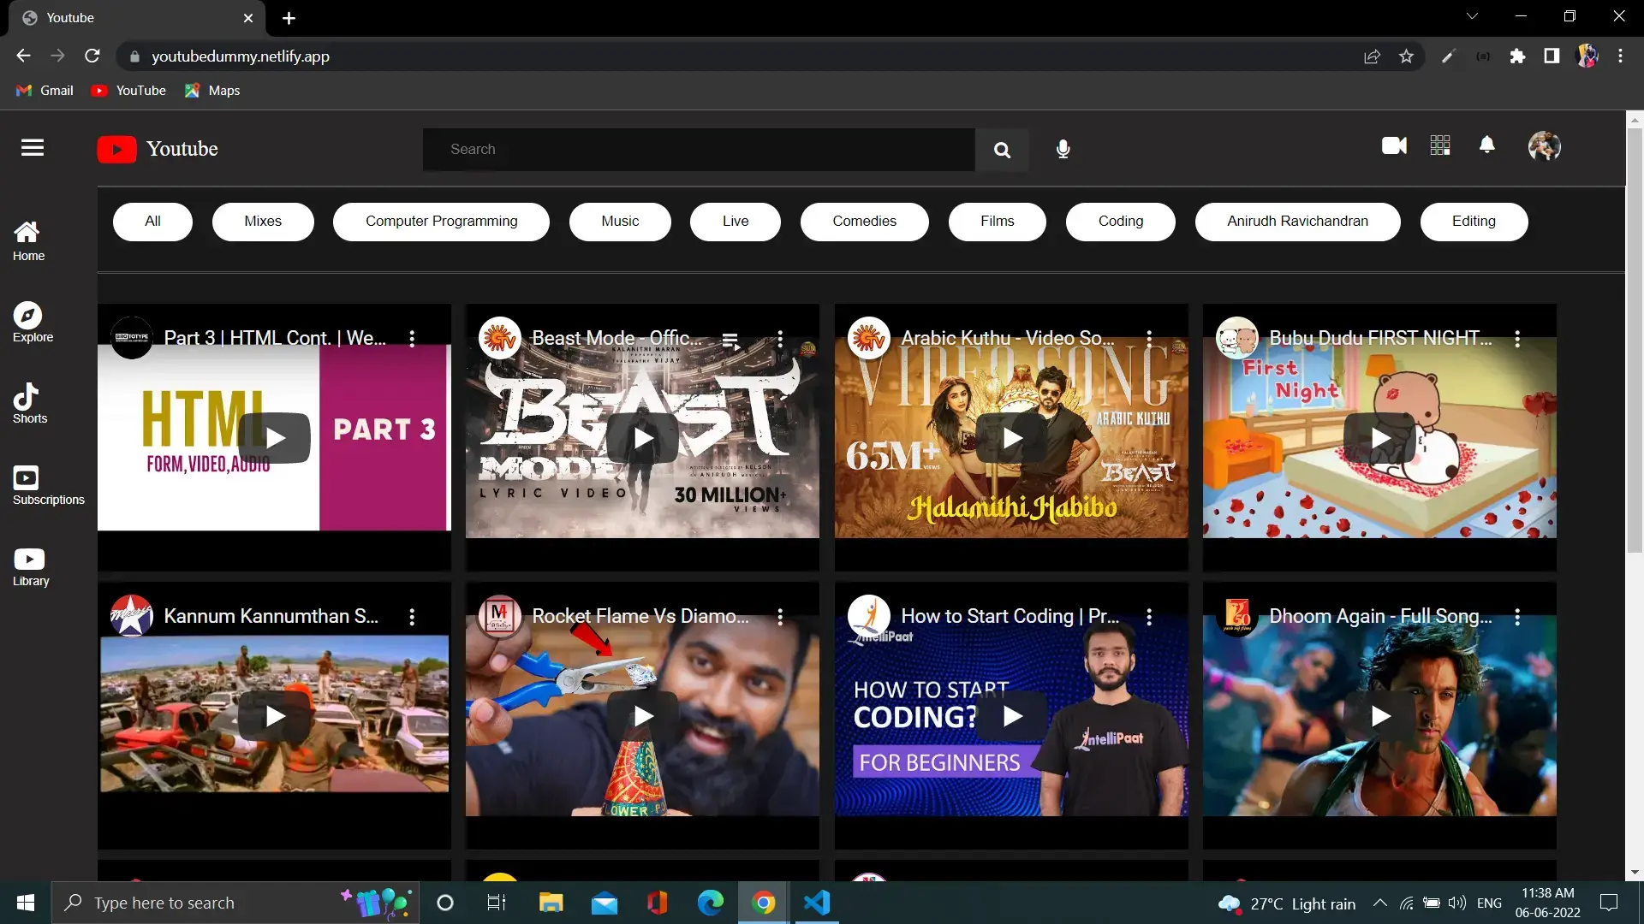This screenshot has height=924, width=1644.
Task: Click the Music category chip
Action: pos(620,222)
